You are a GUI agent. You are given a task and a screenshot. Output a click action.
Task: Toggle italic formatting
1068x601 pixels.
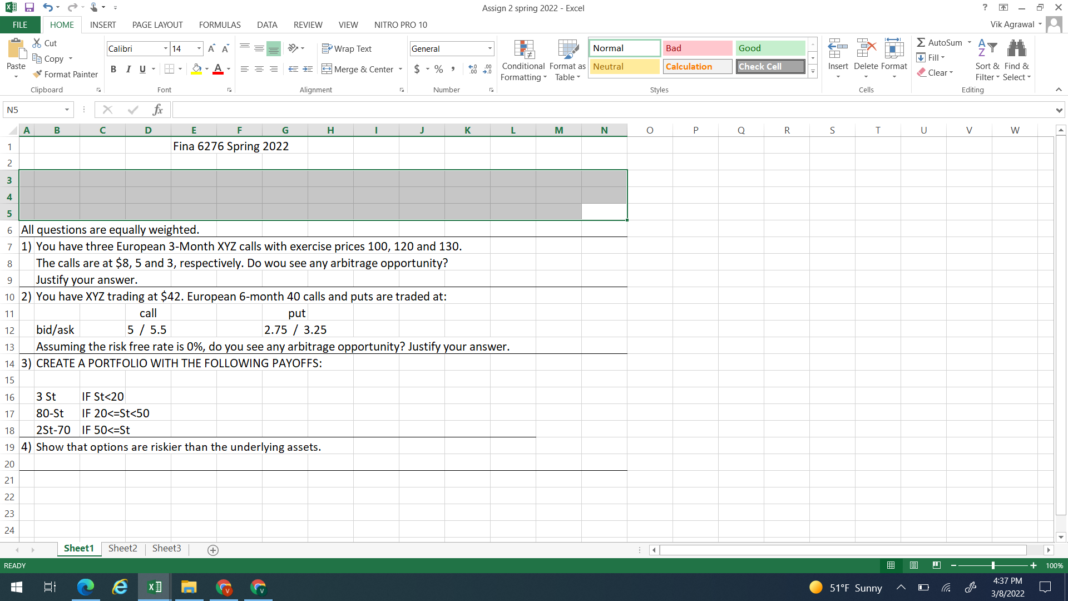pos(128,69)
